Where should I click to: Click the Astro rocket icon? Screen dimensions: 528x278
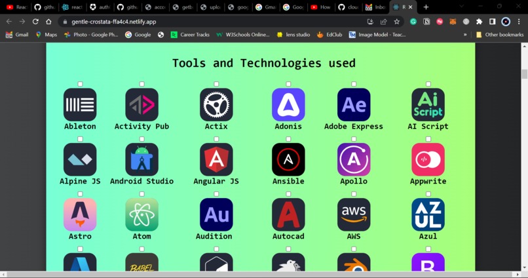[x=80, y=214]
